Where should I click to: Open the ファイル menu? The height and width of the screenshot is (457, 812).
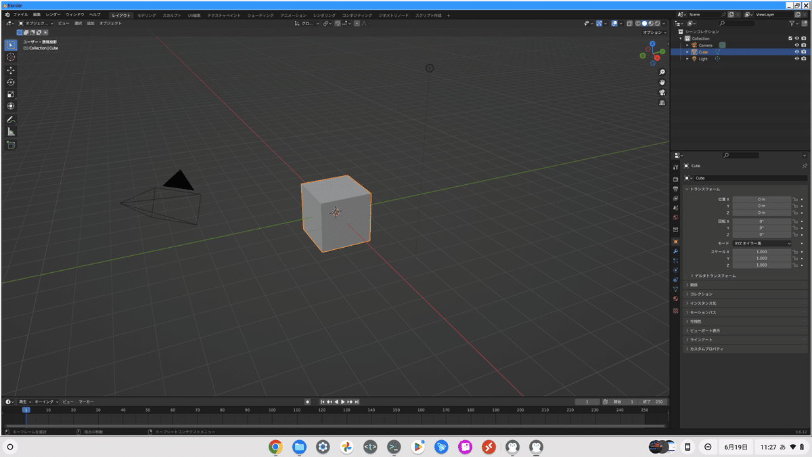[20, 14]
